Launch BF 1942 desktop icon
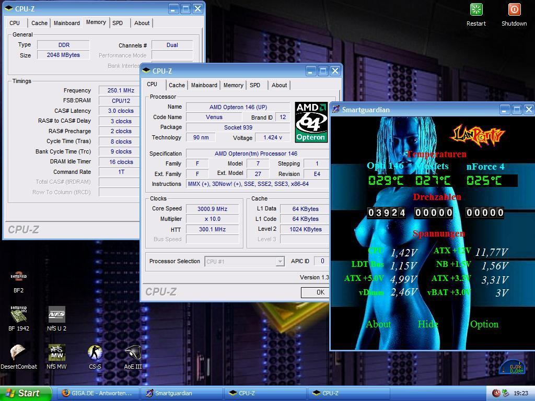The height and width of the screenshot is (401, 535). pyautogui.click(x=18, y=318)
